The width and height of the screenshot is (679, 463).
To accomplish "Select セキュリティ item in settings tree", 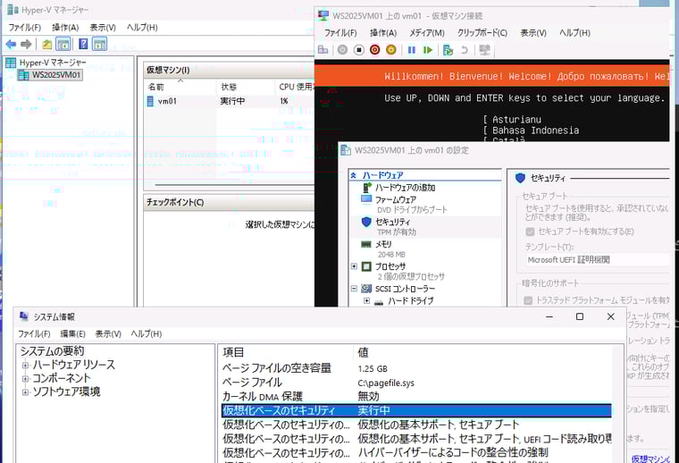I will tap(392, 222).
